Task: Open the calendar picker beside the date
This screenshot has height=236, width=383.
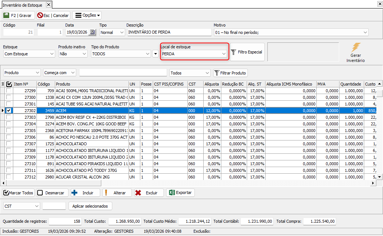Action: [92, 32]
